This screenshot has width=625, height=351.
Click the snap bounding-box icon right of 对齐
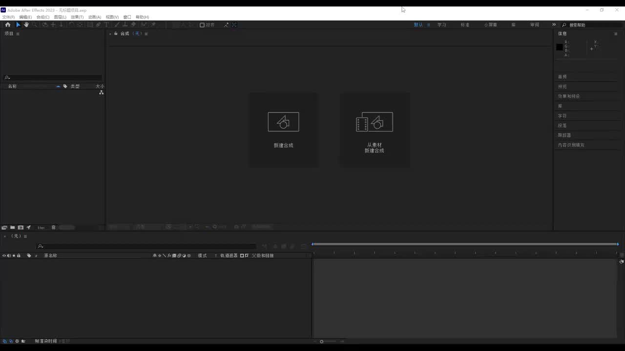point(234,25)
